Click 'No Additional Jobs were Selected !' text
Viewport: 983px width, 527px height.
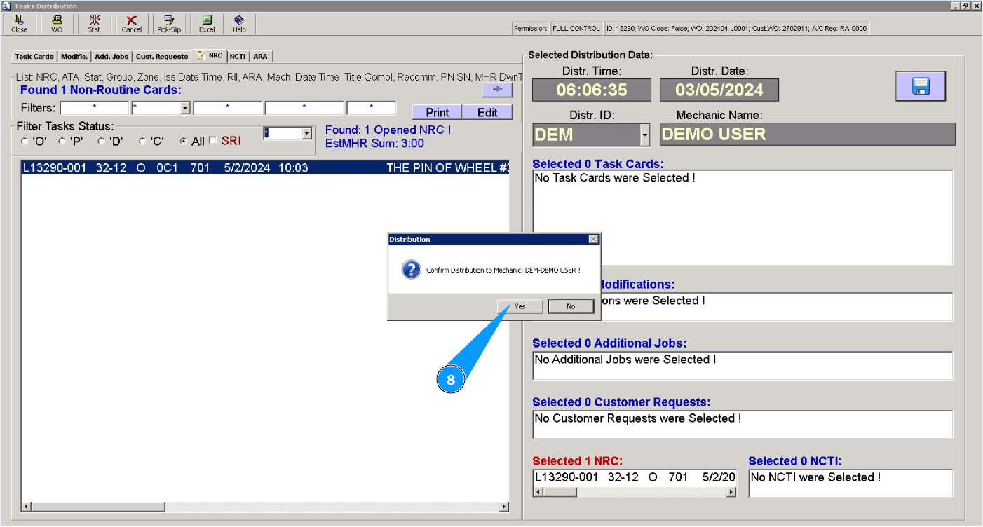point(625,360)
